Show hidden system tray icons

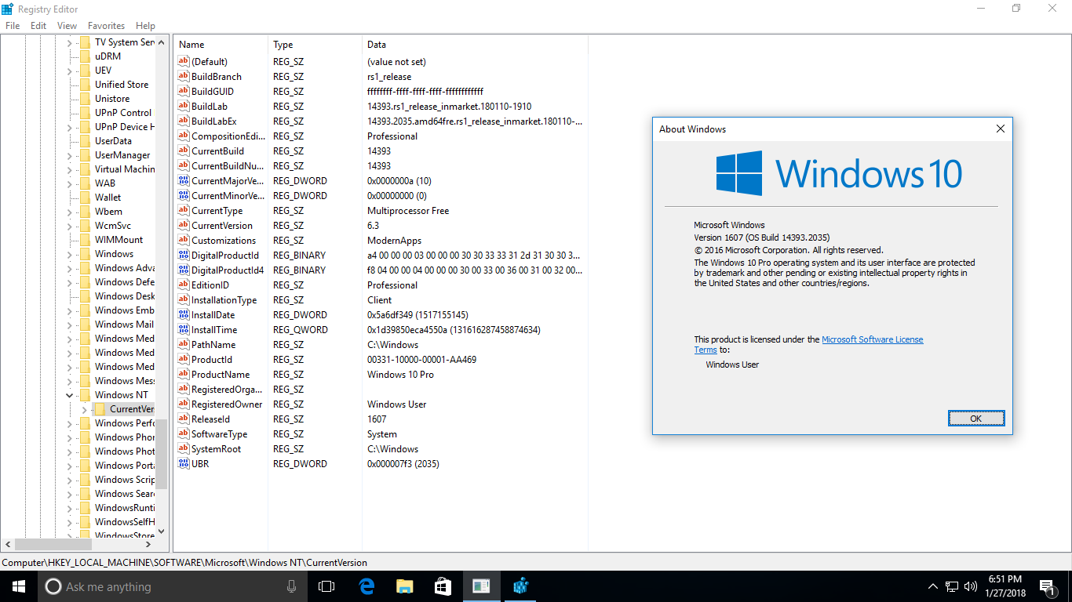[933, 586]
